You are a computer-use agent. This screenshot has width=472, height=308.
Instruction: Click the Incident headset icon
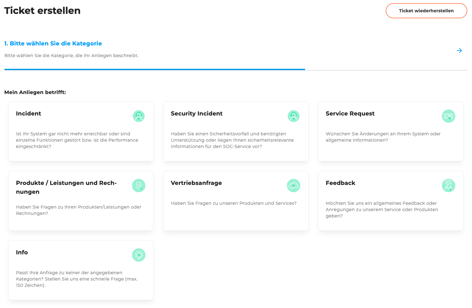coord(138,116)
